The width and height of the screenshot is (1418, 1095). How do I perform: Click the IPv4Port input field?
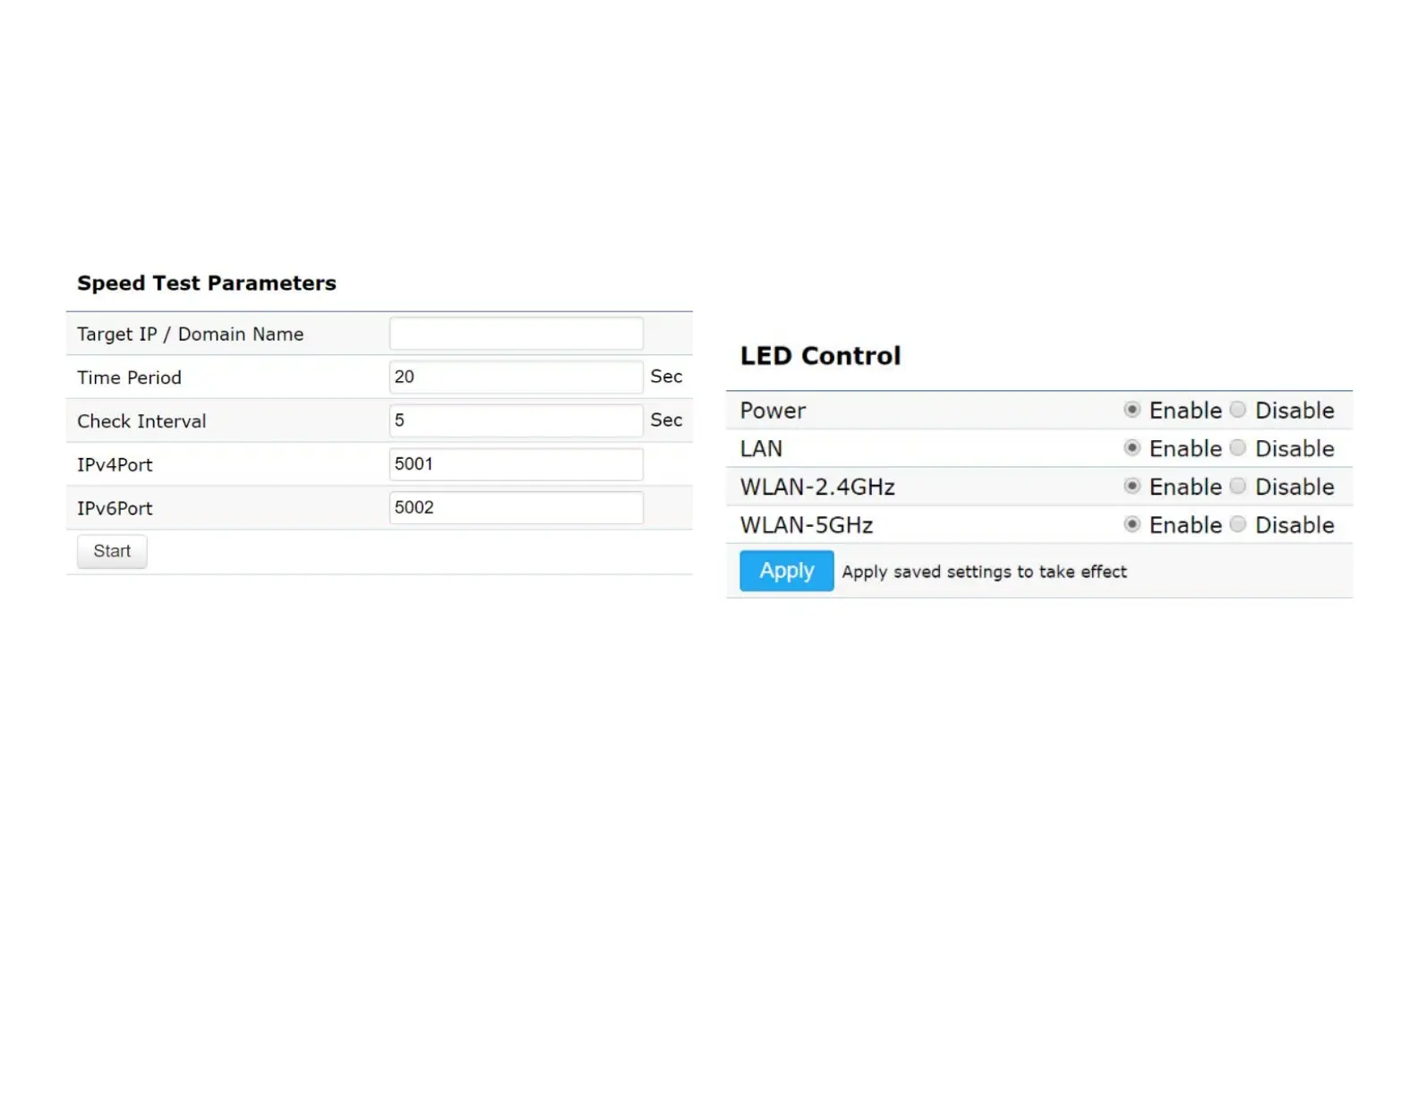pyautogui.click(x=516, y=464)
